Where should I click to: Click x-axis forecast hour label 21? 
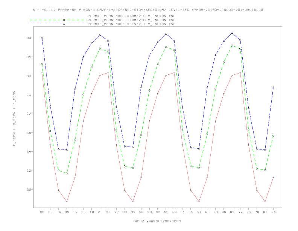tap(100, 212)
